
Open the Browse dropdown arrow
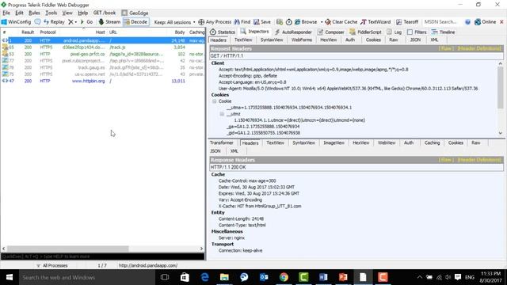[x=322, y=22]
